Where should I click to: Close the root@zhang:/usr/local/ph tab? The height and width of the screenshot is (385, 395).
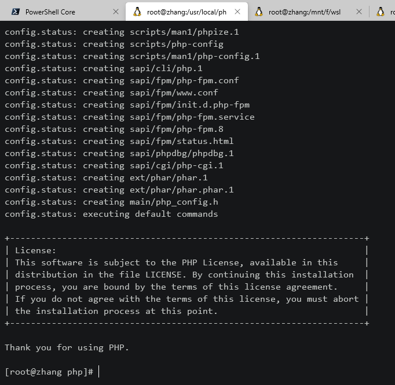point(237,12)
